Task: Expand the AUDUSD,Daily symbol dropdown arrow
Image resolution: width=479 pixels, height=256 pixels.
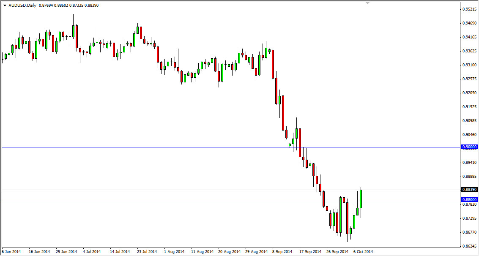Action: [x=5, y=5]
